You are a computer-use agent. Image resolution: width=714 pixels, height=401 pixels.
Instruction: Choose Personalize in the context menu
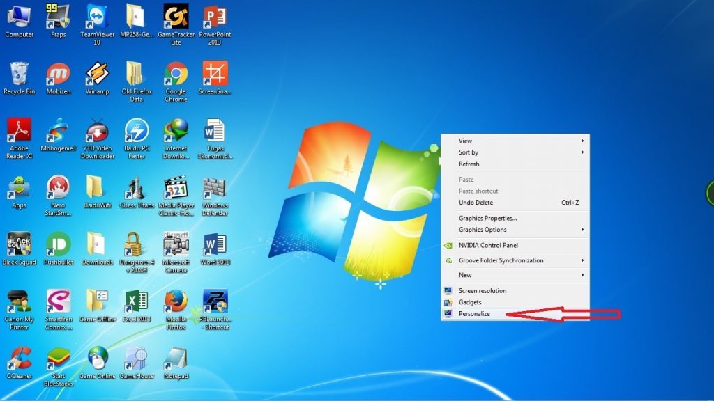515,314
